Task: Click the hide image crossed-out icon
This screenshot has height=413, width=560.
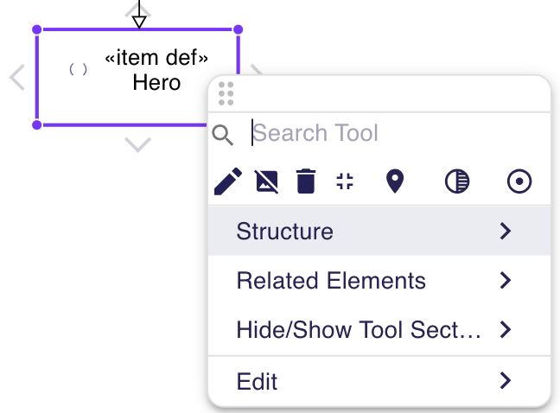Action: (267, 181)
